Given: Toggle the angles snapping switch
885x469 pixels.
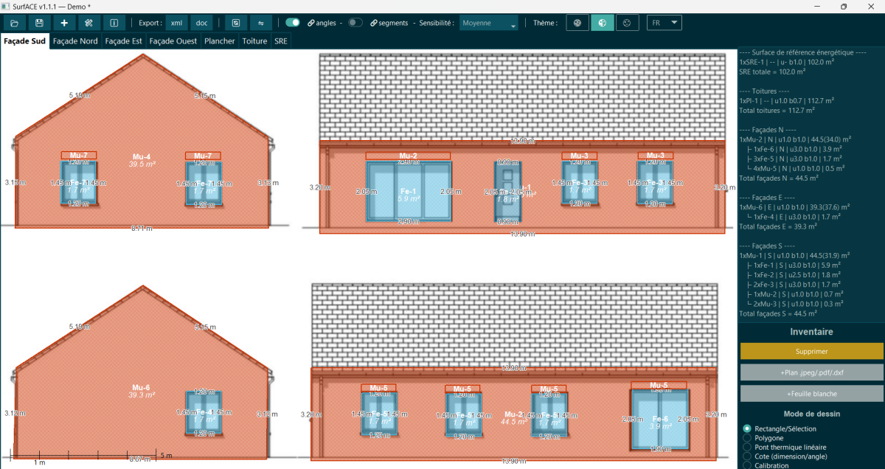Looking at the screenshot, I should 293,23.
